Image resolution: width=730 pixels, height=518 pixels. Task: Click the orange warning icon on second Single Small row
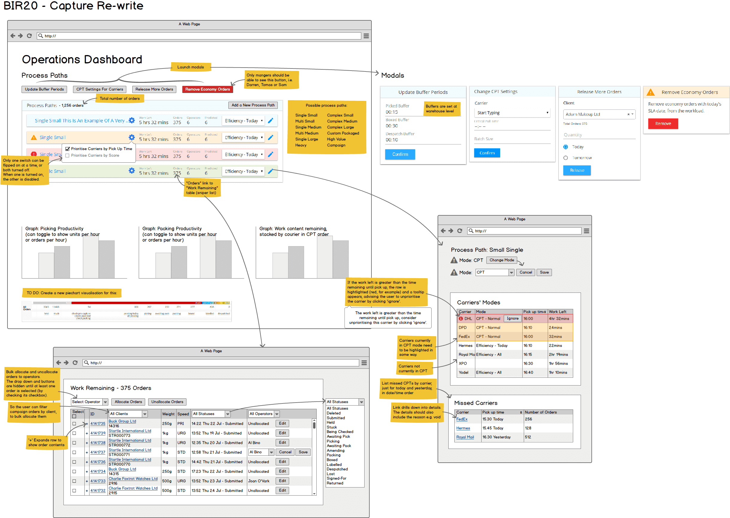pos(34,138)
